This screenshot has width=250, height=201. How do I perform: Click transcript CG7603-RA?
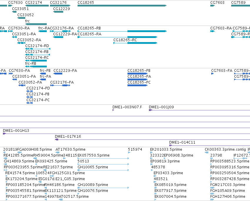pyautogui.click(x=212, y=31)
